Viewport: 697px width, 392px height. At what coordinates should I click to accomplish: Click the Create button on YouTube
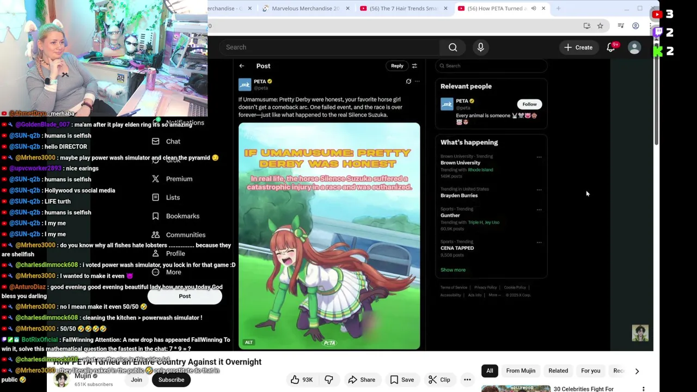point(578,47)
